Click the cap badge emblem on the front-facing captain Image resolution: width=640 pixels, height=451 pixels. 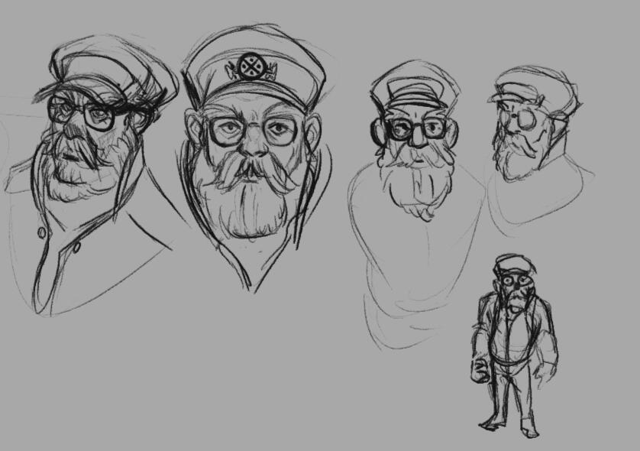coord(249,67)
